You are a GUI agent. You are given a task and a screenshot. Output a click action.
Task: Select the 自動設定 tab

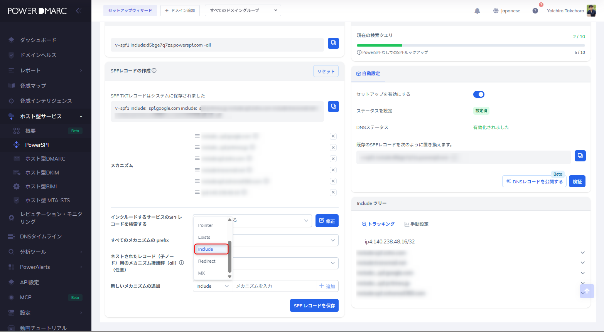[368, 74]
